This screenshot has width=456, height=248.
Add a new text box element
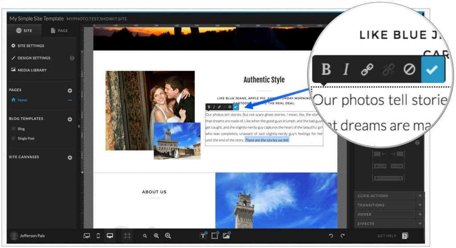(x=203, y=236)
